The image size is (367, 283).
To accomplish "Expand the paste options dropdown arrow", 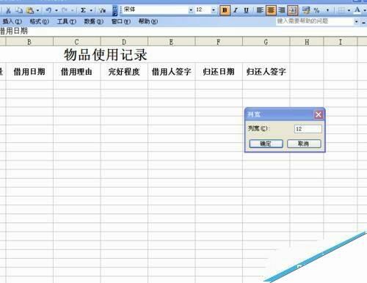I will click(37, 10).
